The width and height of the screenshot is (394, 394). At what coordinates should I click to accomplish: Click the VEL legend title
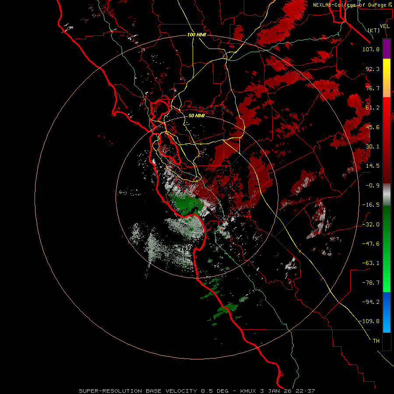coord(385,26)
